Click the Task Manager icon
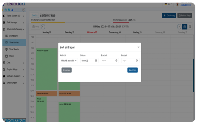This screenshot has width=198, height=125. point(4,22)
